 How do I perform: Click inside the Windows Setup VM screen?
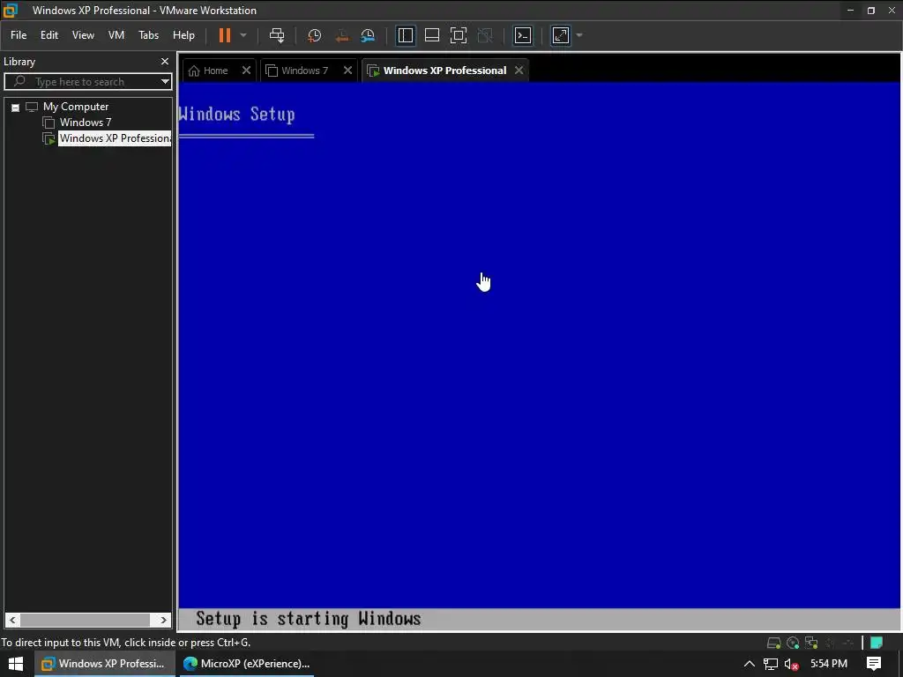pyautogui.click(x=539, y=356)
